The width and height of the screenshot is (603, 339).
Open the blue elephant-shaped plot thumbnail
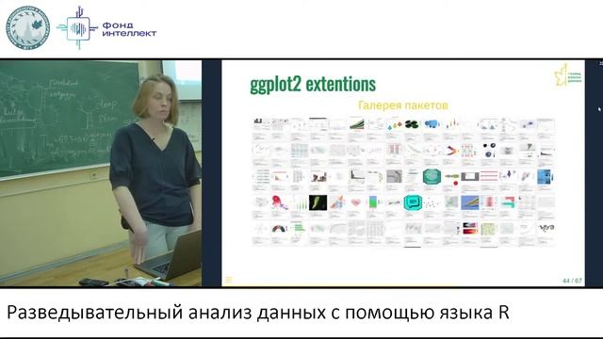click(x=432, y=124)
